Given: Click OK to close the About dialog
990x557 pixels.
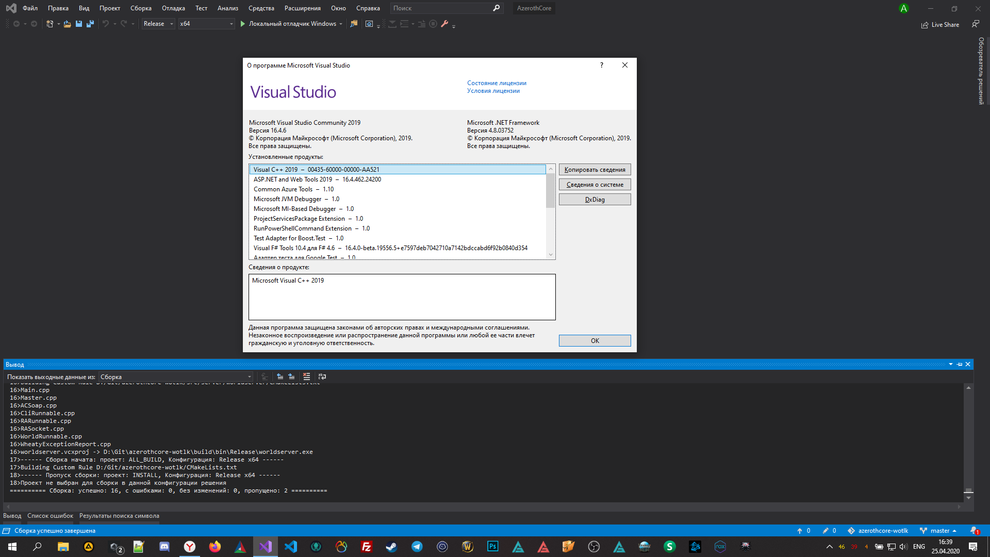Looking at the screenshot, I should click(595, 341).
